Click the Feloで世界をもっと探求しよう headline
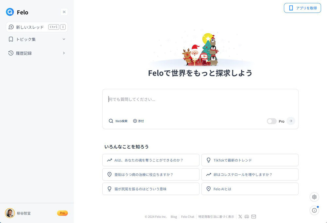Image resolution: width=327 pixels, height=223 pixels. (200, 73)
